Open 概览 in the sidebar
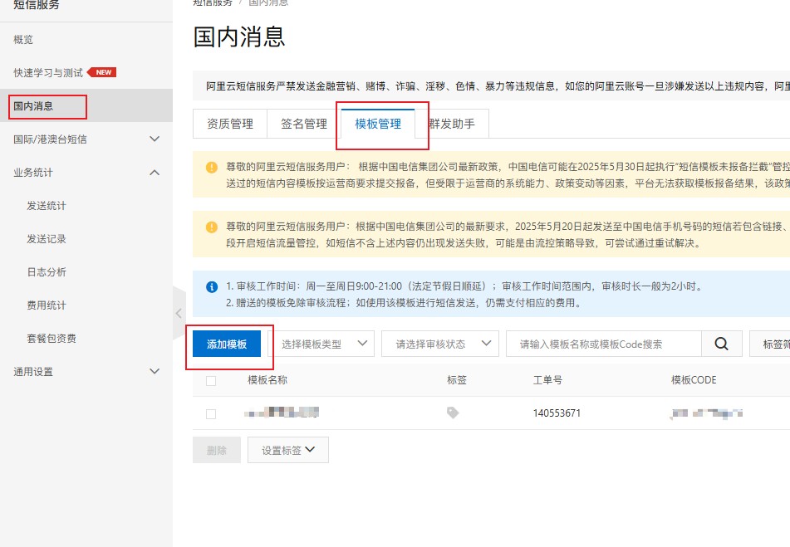Screen dimensions: 790x547 (23, 39)
